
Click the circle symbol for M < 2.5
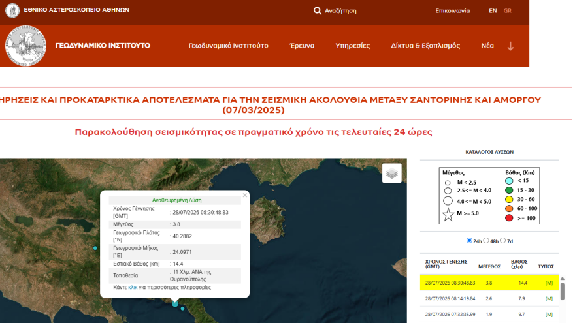tap(448, 182)
